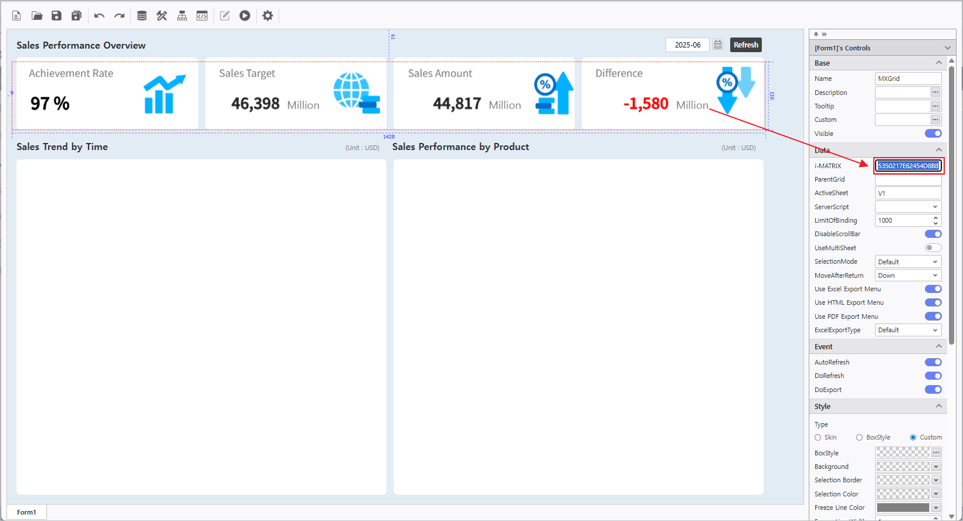Collapse the Event section
The height and width of the screenshot is (521, 963).
coord(938,347)
